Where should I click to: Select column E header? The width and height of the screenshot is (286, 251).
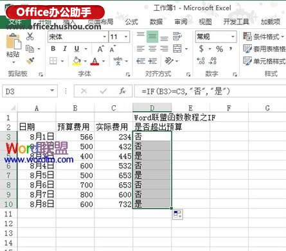tap(190, 108)
